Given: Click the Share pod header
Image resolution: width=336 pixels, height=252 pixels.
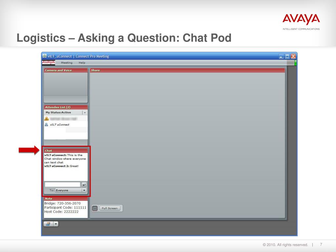Looking at the screenshot, I should coord(187,70).
